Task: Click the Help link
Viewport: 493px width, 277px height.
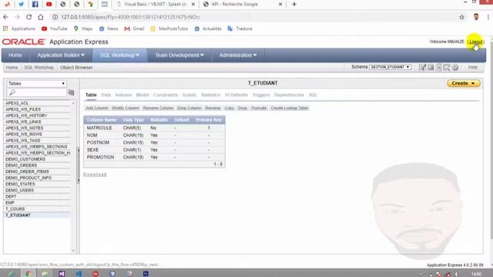Action: click(x=472, y=67)
